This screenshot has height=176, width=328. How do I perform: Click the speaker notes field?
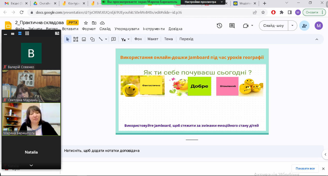click(x=193, y=151)
